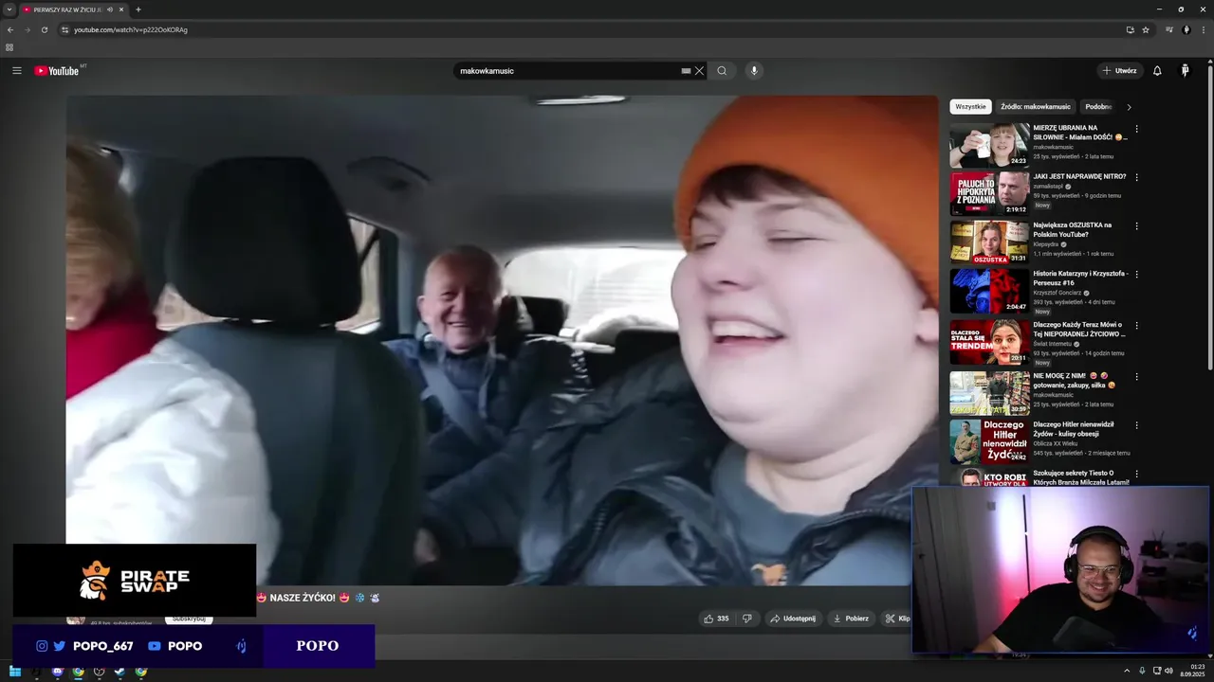The width and height of the screenshot is (1214, 682).
Task: Open options for Dlaczego Każdy Teraz Mówi video
Action: click(1136, 326)
